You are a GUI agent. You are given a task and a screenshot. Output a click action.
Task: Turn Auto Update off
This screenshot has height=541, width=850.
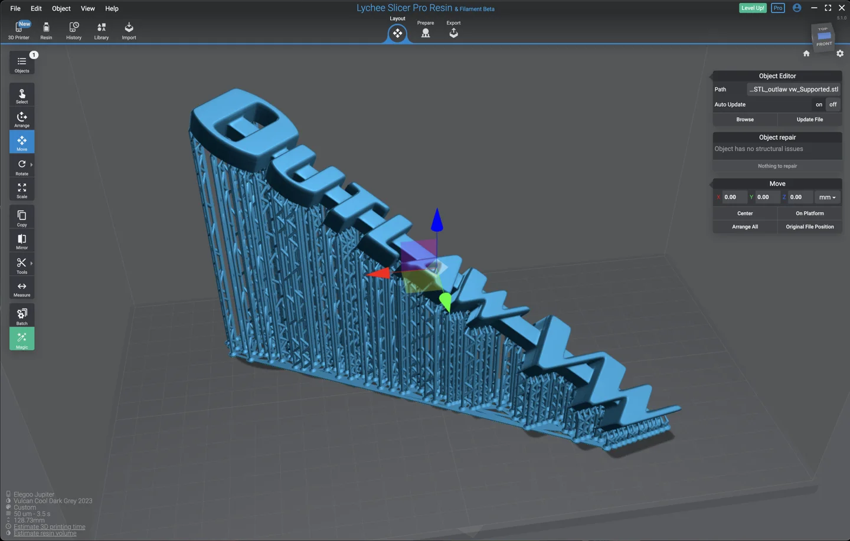tap(833, 104)
